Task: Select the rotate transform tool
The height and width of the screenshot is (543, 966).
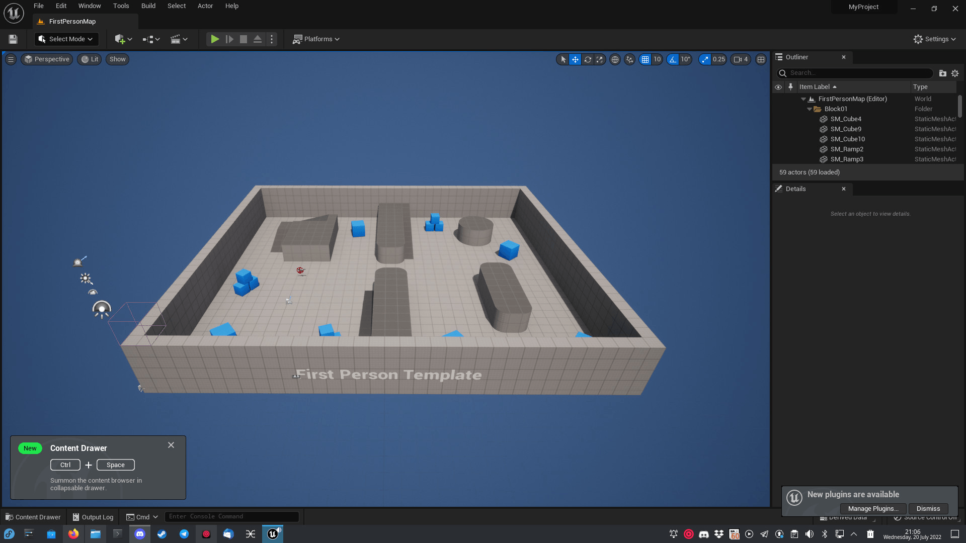Action: coord(587,59)
